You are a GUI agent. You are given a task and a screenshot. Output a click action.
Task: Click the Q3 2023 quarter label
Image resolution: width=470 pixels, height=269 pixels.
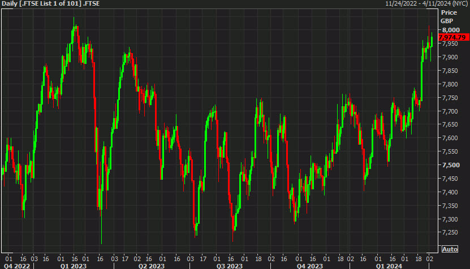[x=230, y=266]
